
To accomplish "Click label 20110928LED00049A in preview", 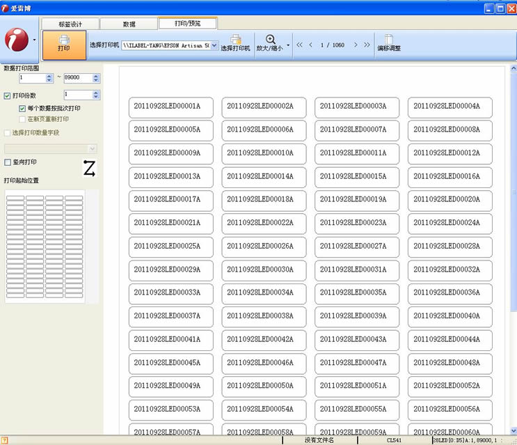I will point(170,387).
